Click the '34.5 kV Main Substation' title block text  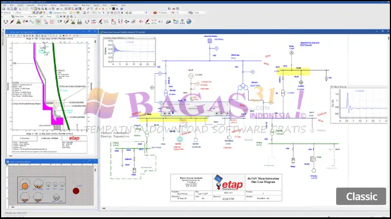pyautogui.click(x=263, y=180)
